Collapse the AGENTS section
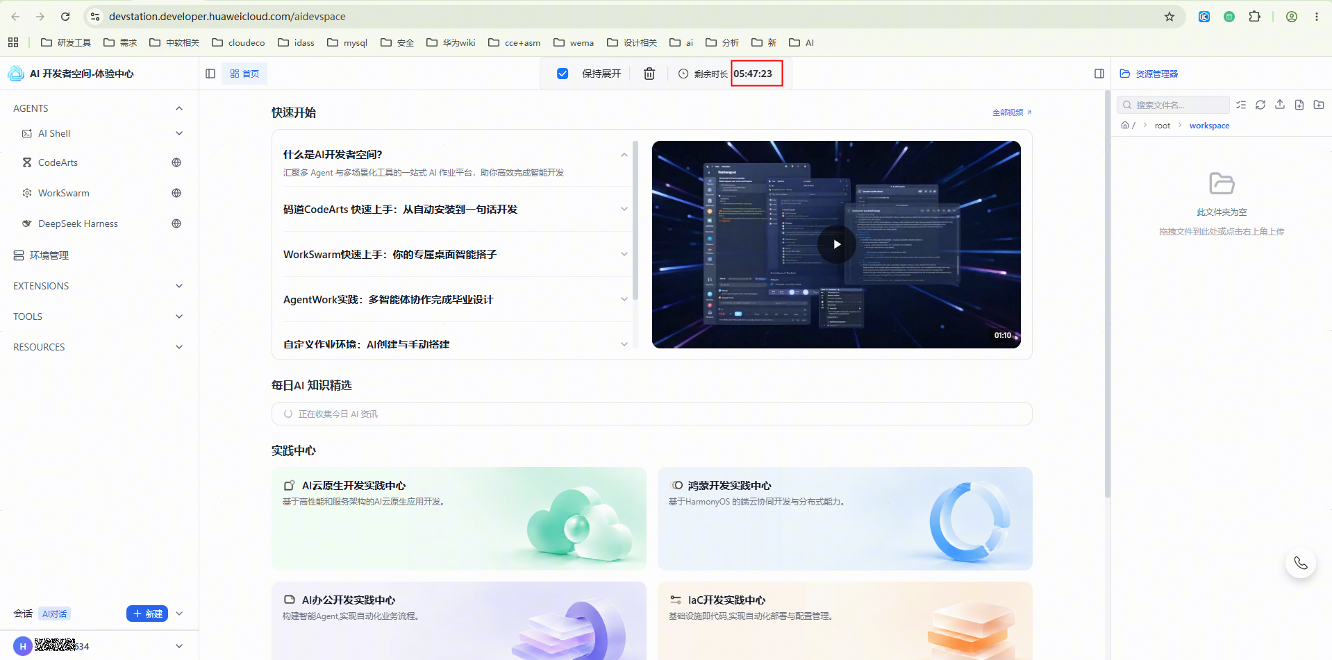The height and width of the screenshot is (660, 1332). point(179,108)
